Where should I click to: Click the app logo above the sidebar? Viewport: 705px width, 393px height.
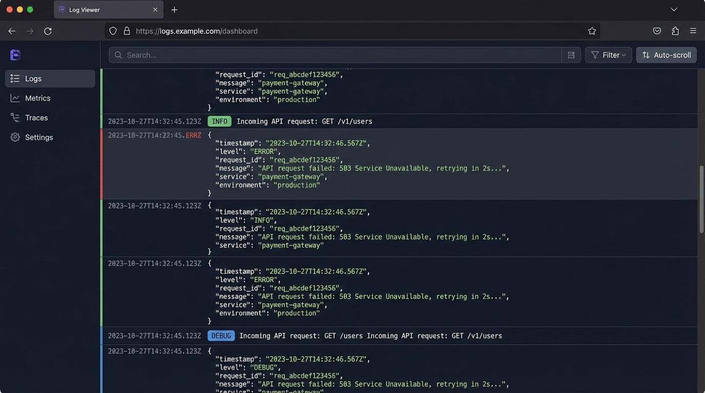[15, 55]
